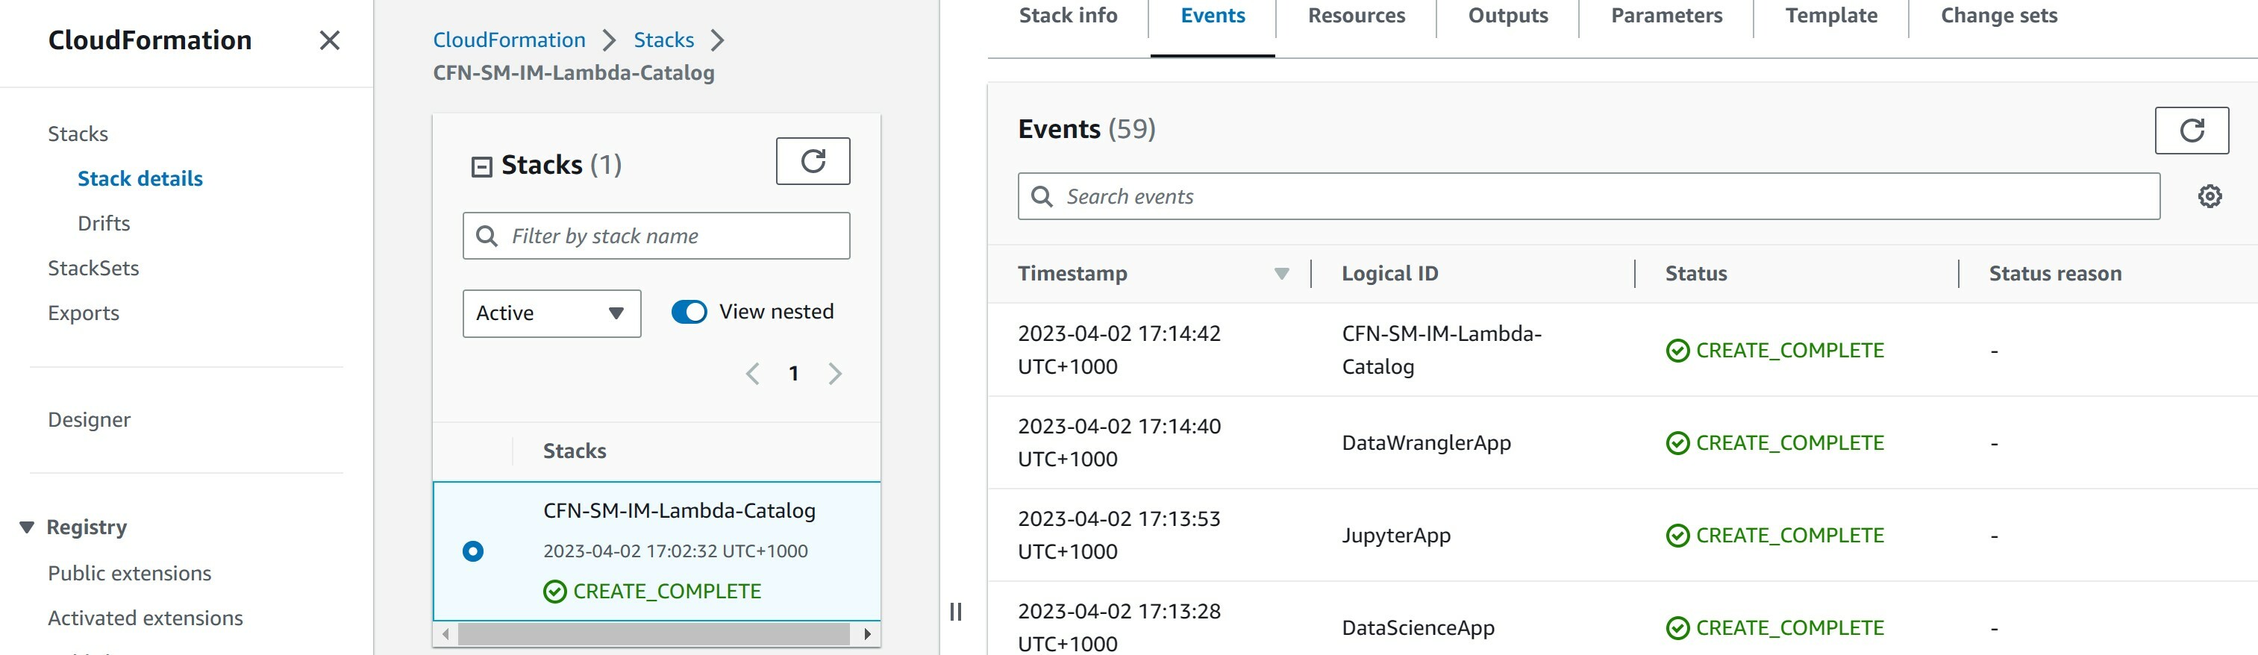
Task: Click the Search events field
Action: point(1589,196)
